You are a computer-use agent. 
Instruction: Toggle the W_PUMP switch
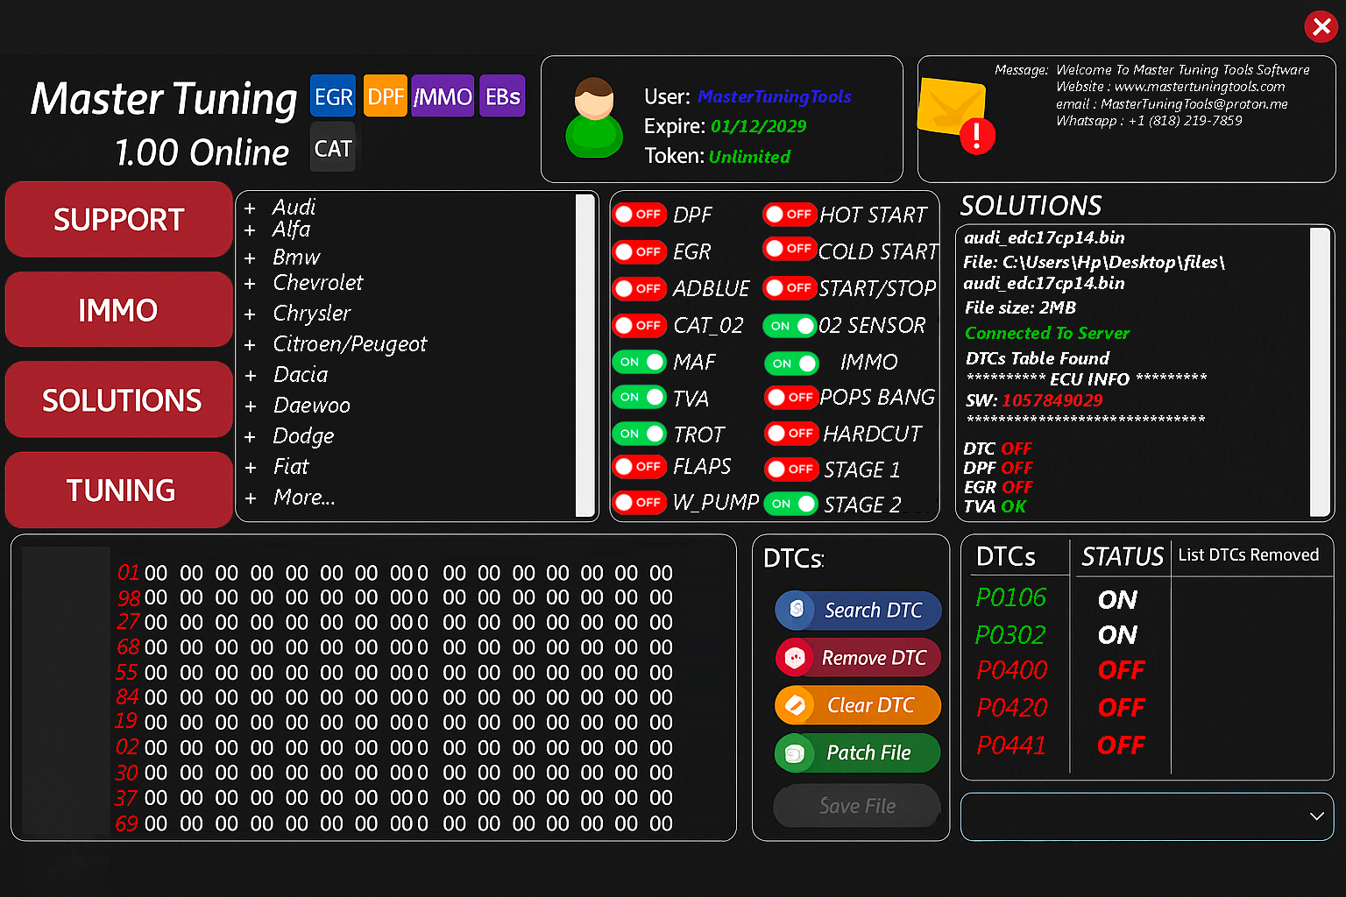click(x=640, y=502)
